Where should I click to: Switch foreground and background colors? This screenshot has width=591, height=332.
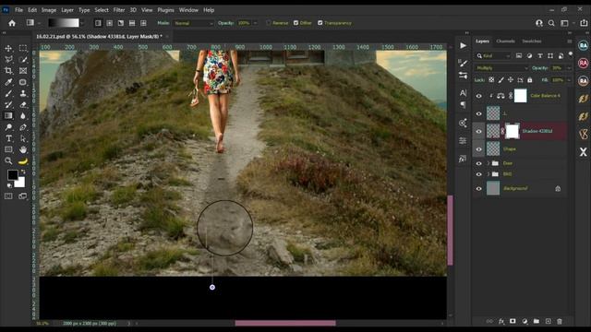(x=22, y=172)
